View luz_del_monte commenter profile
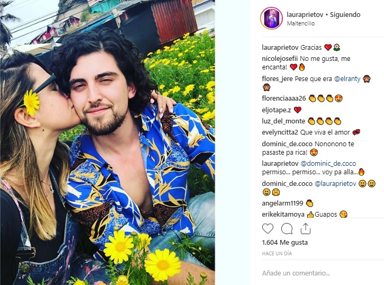The height and width of the screenshot is (285, 384). click(283, 121)
